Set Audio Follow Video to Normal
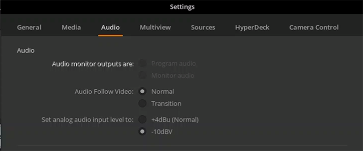The height and width of the screenshot is (151, 363). click(142, 91)
